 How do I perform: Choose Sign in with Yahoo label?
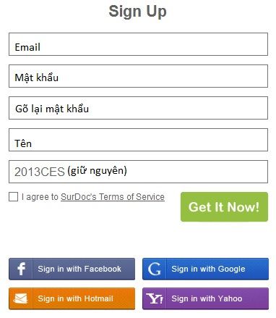click(207, 298)
